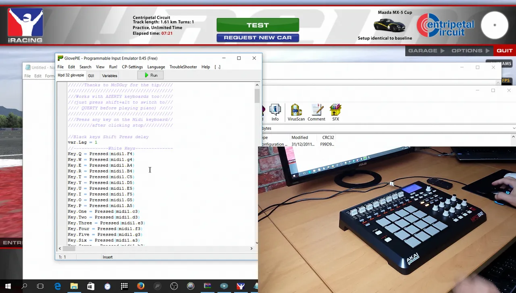Click the 'var.Lag = 1' code line
Viewport: 516px width, 293px height.
tap(83, 142)
